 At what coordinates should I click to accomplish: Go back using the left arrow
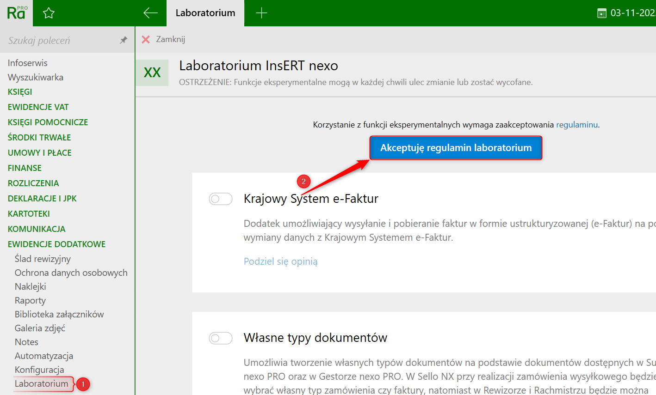(x=150, y=13)
